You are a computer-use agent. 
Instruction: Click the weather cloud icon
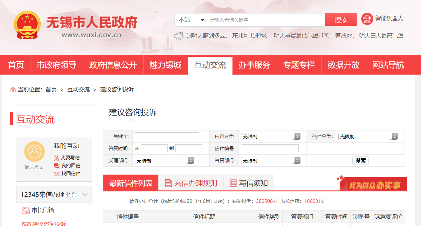(179, 36)
